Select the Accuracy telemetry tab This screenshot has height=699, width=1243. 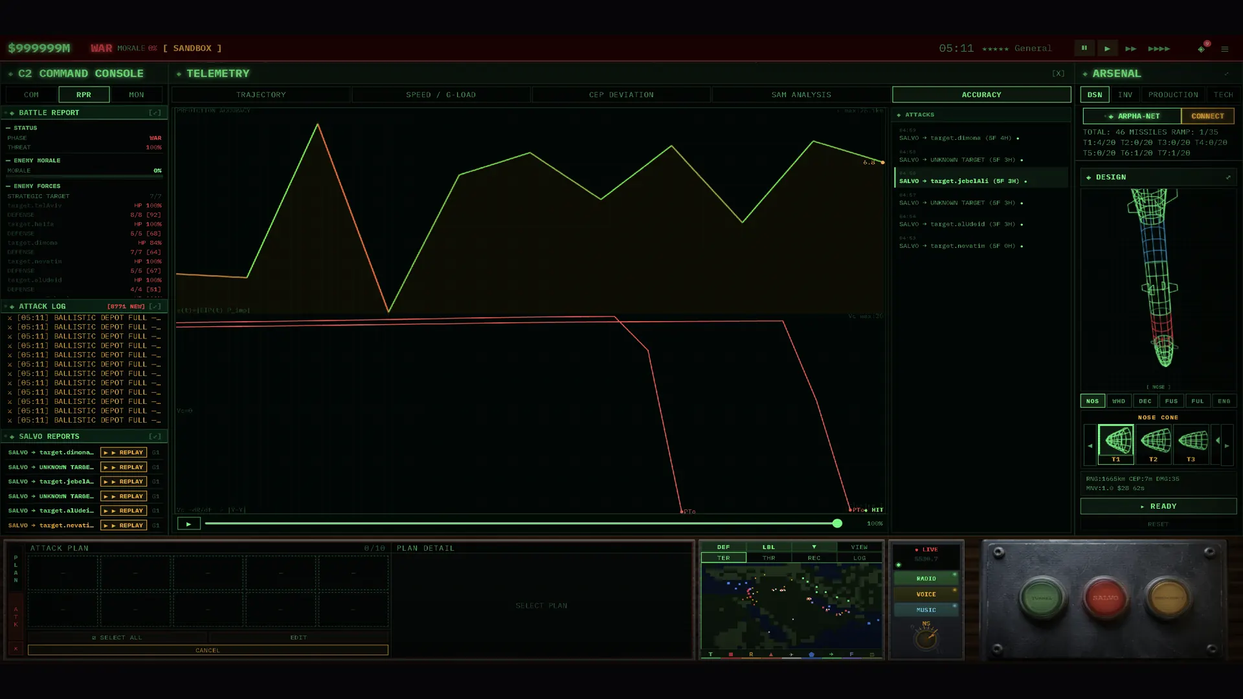coord(981,94)
